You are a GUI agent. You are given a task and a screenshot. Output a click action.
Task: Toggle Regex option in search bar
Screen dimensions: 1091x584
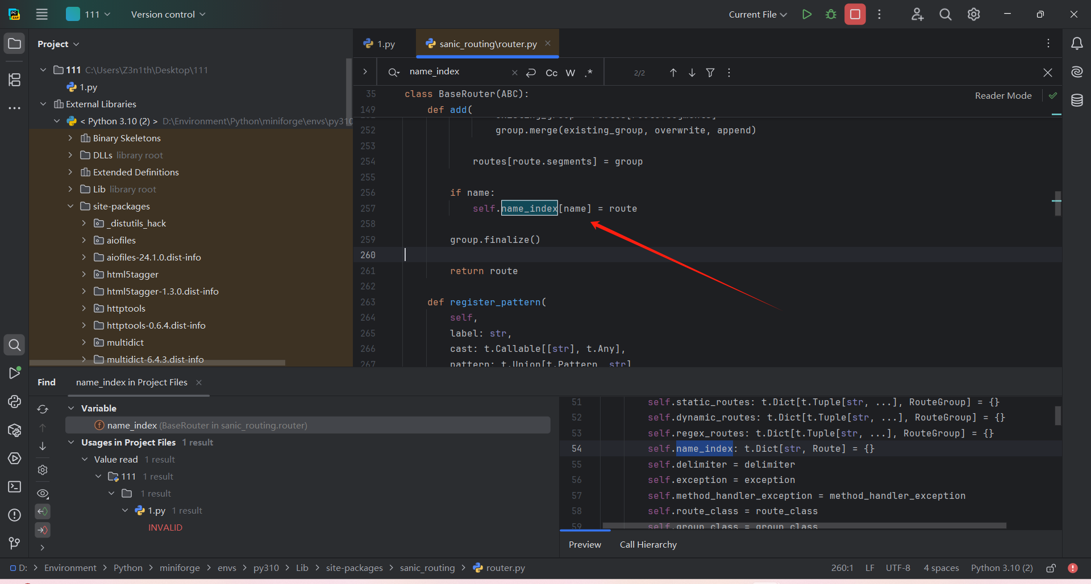tap(589, 73)
